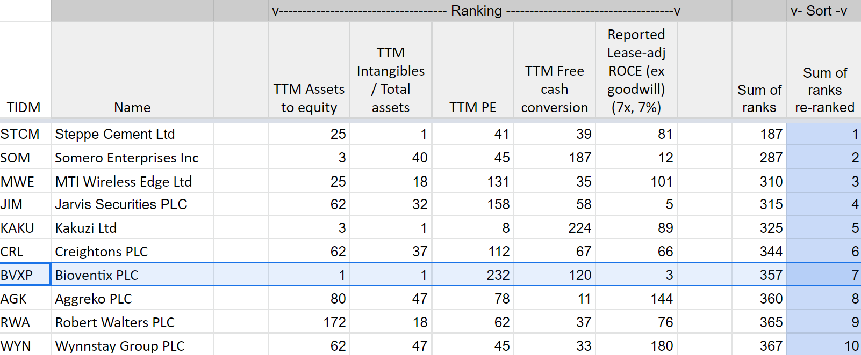Viewport: 861px width, 355px height.
Task: Select Bioventix sum of ranks 357
Action: point(759,275)
